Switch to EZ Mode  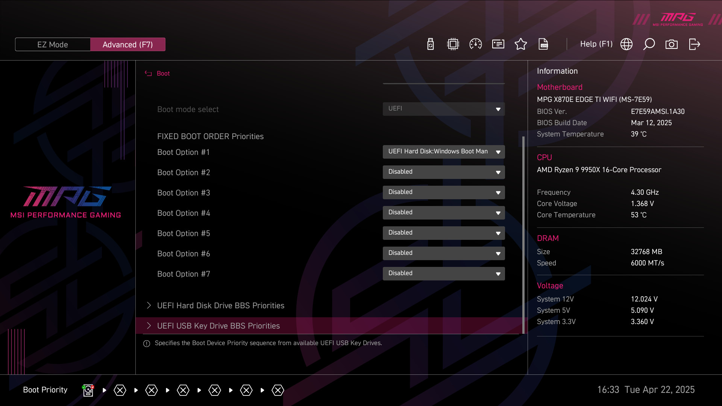53,44
